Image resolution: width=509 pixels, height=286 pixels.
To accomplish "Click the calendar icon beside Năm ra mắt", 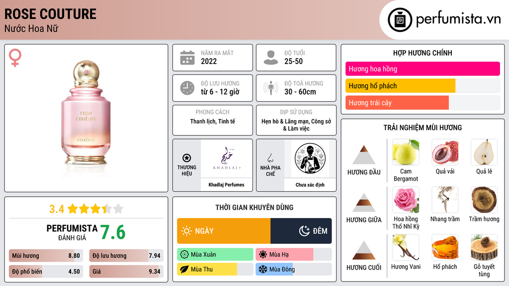I will tap(187, 58).
